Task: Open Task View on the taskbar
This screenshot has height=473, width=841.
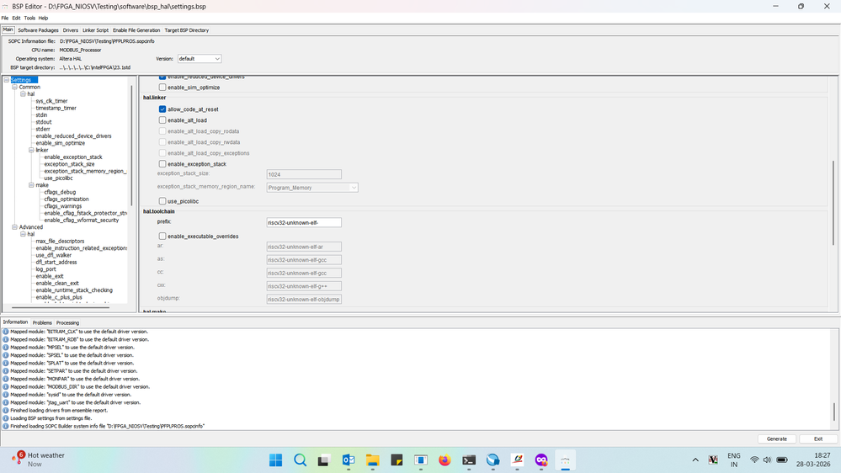Action: tap(323, 460)
